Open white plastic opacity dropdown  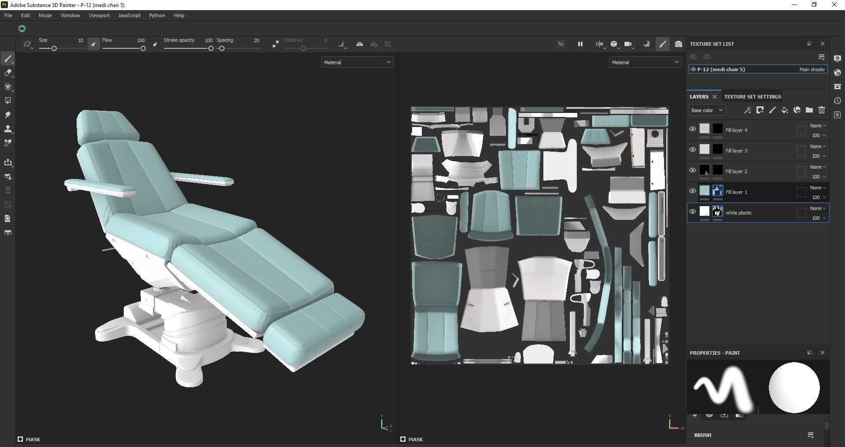819,218
